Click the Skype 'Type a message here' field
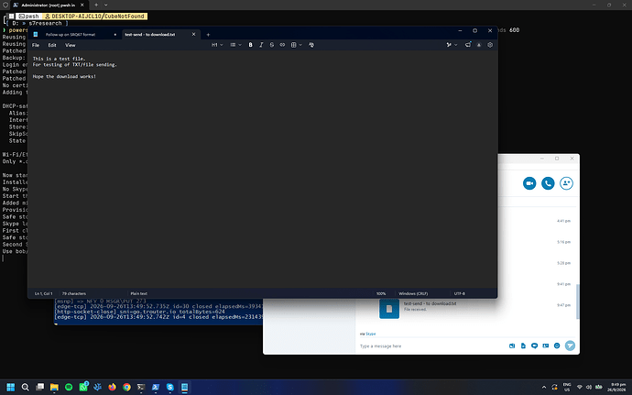 [431, 346]
